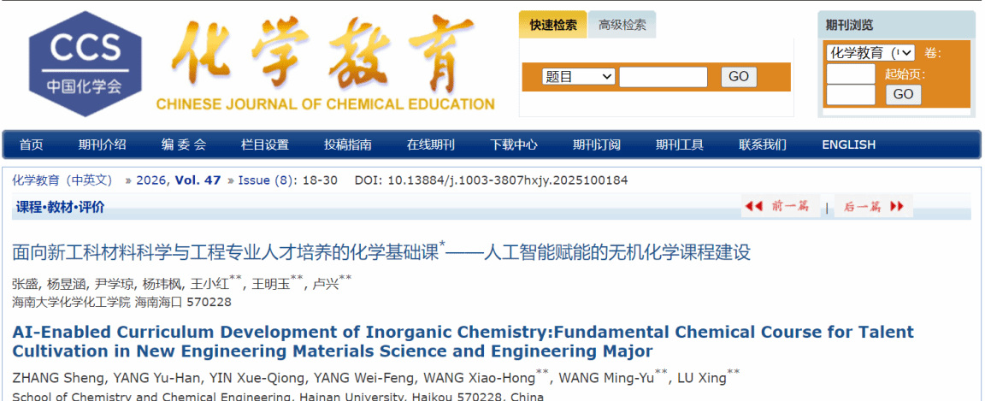
Task: Open the 题目 search field dropdown
Action: pos(579,77)
